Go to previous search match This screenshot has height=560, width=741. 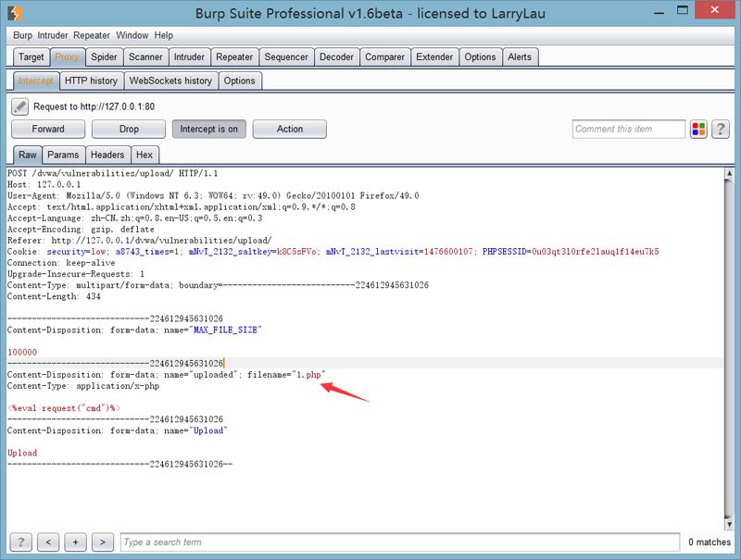(x=48, y=542)
